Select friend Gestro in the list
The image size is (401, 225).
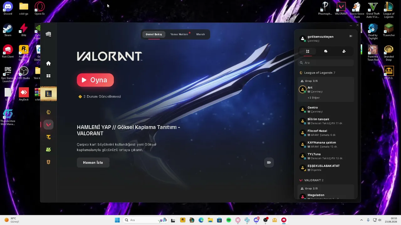(326, 109)
